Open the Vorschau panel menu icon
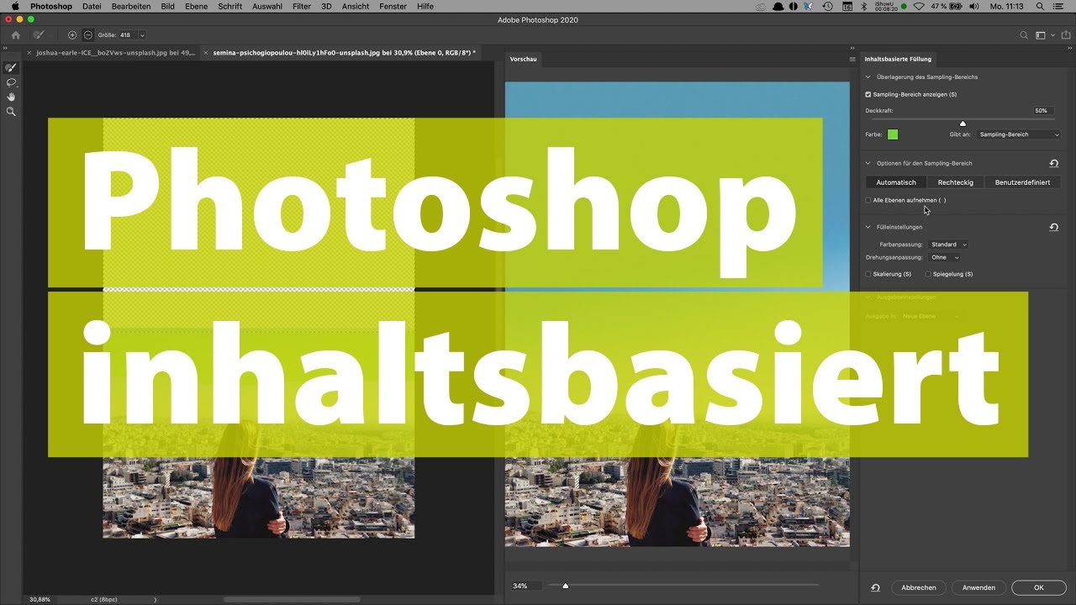Image resolution: width=1076 pixels, height=605 pixels. coord(852,59)
